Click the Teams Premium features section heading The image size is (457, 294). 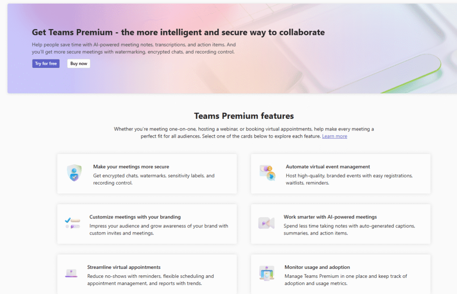pyautogui.click(x=243, y=116)
